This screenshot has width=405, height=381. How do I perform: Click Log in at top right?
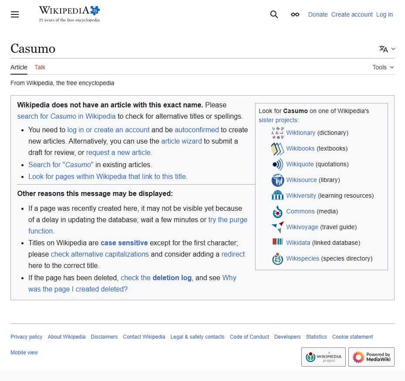(x=385, y=14)
